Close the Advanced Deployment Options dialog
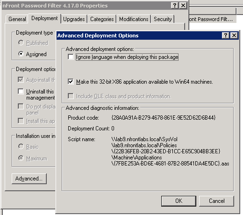 [234, 36]
